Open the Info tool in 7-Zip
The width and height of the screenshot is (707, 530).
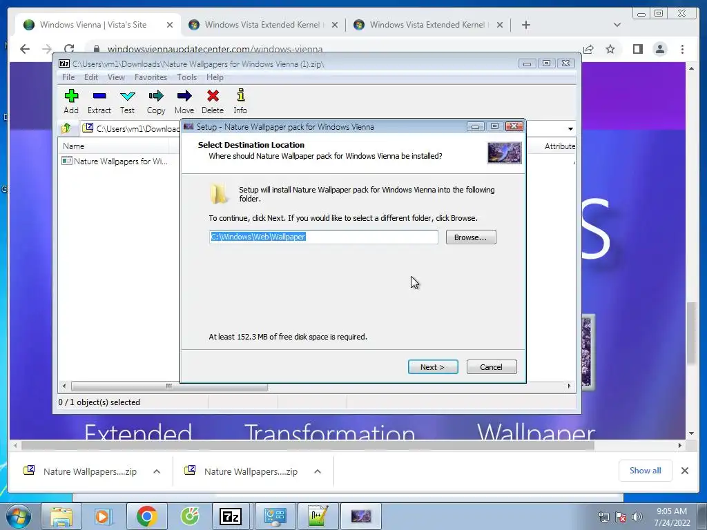(240, 101)
